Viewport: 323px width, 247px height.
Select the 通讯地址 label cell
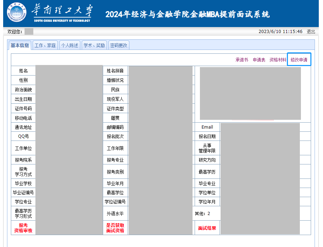(23, 127)
